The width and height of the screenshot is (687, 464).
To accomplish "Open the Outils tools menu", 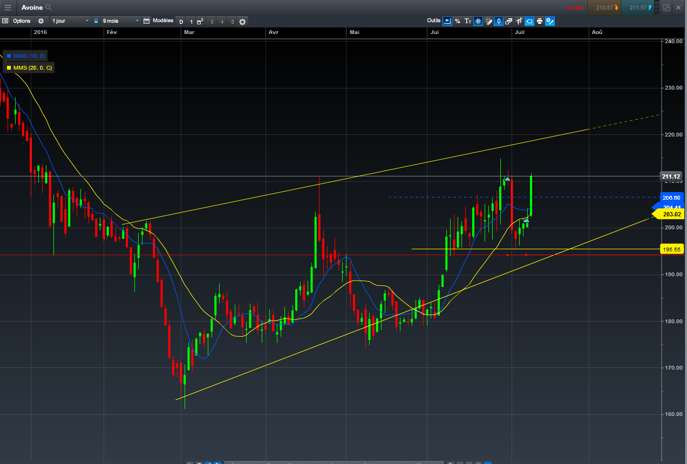I will pyautogui.click(x=433, y=21).
